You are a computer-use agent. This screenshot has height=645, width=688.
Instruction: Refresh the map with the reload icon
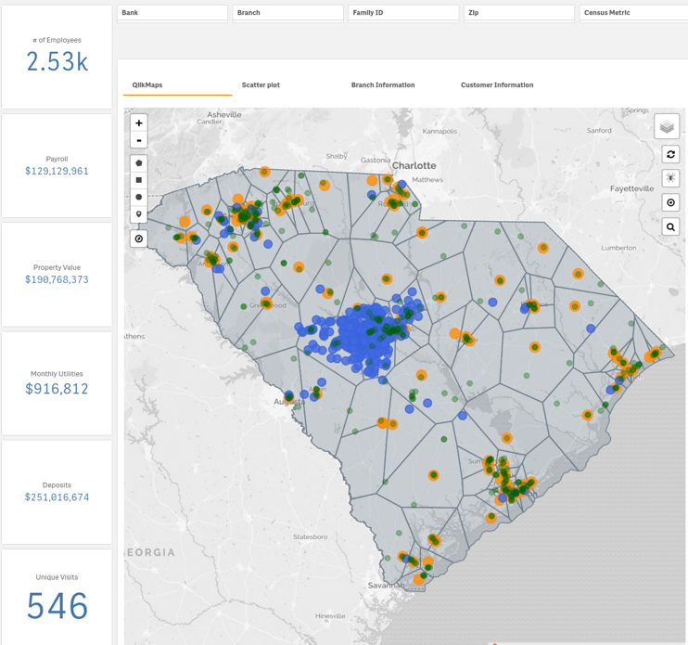click(670, 154)
